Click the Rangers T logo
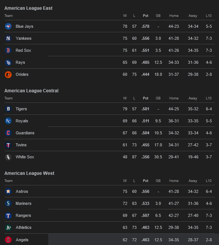Viewport: 219px width, 245px height. (8, 215)
